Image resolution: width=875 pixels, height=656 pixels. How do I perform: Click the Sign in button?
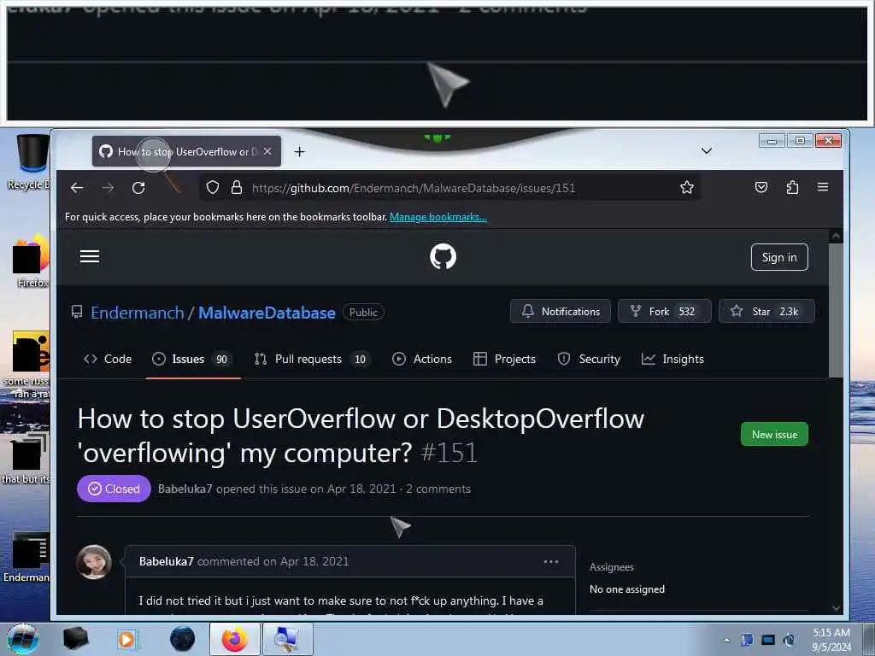coord(779,257)
